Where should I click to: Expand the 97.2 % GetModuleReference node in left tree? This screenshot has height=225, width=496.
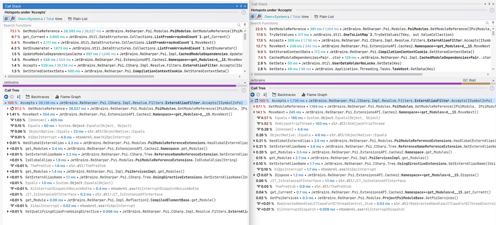click(x=8, y=108)
